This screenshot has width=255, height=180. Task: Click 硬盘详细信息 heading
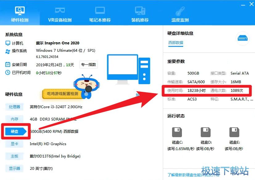tap(180, 33)
